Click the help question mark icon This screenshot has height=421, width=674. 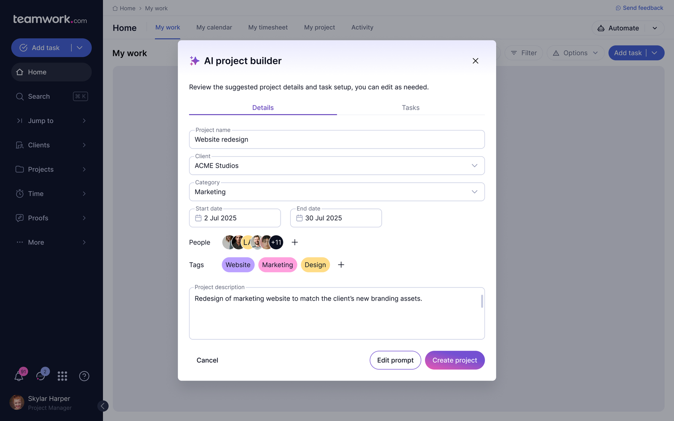(x=84, y=376)
